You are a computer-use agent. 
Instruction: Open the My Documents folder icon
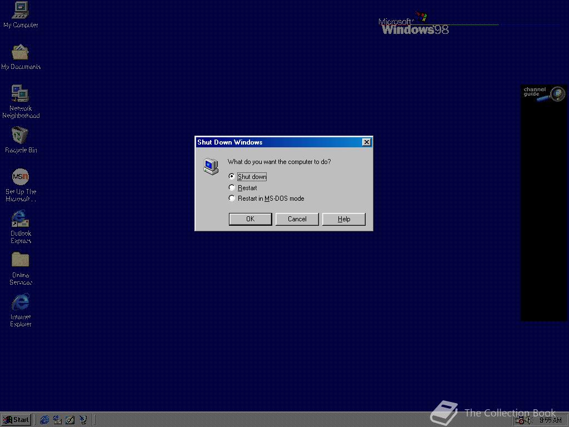click(x=21, y=57)
